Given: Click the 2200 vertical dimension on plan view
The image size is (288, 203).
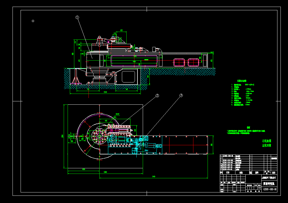Looking at the screenshot, I should (x=62, y=136).
